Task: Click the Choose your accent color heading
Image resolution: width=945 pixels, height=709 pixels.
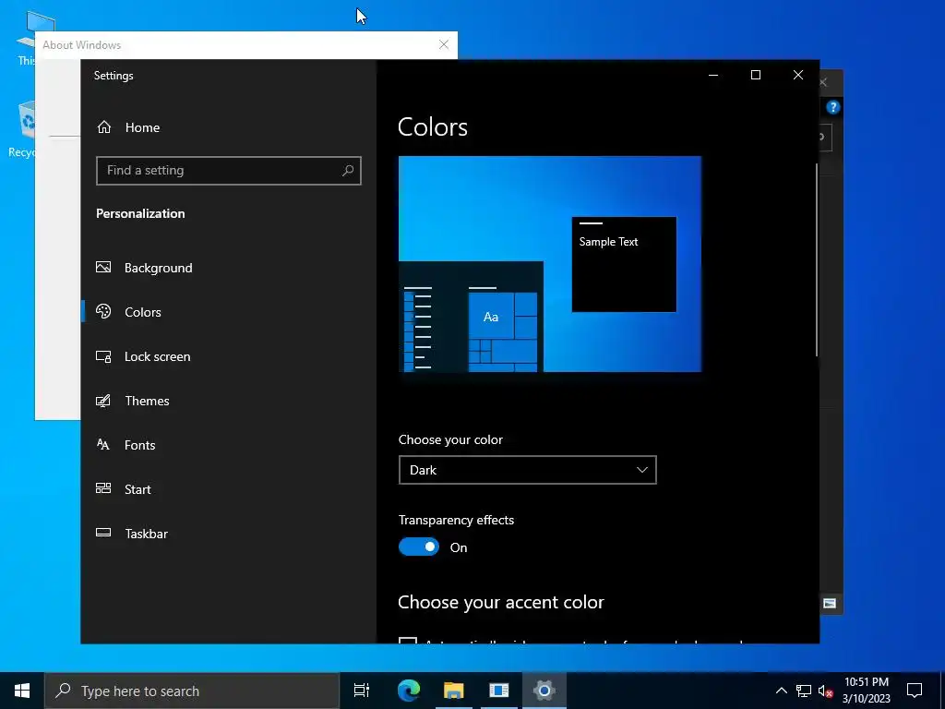Action: pos(501,602)
